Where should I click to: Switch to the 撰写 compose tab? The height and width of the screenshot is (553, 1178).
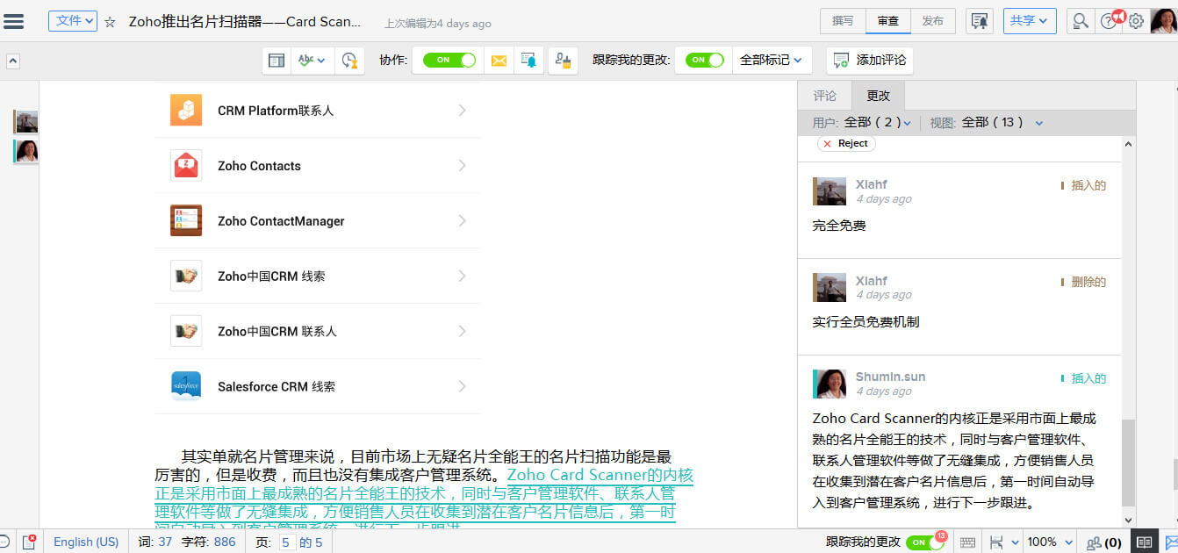click(843, 21)
